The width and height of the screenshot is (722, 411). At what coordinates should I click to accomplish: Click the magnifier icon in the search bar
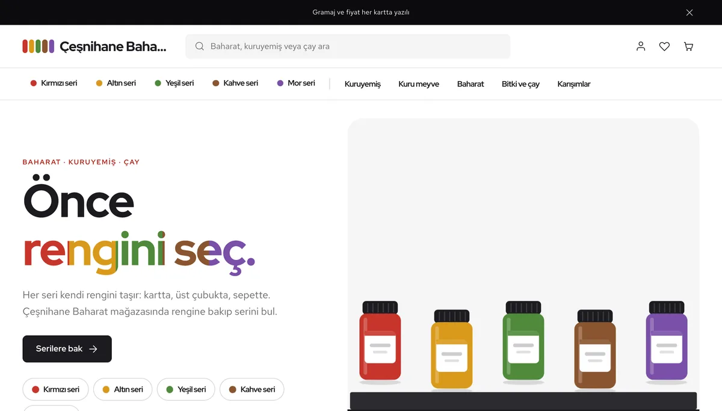(199, 46)
